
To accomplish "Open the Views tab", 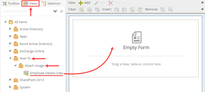I will pos(30,3).
